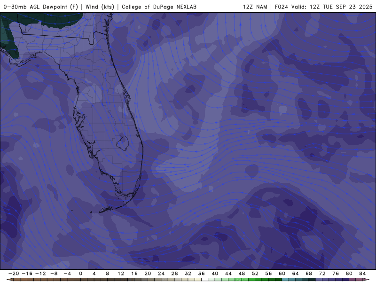Click the 84 legend value
The width and height of the screenshot is (376, 282).
(x=362, y=274)
